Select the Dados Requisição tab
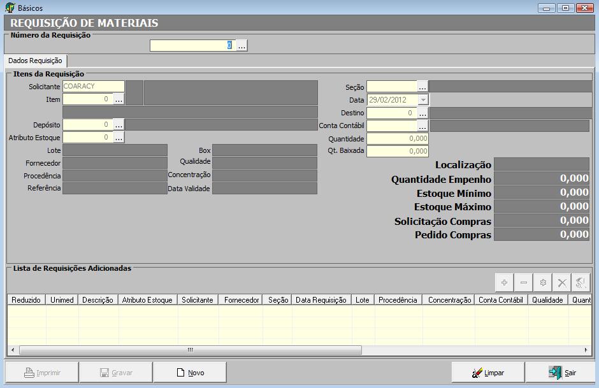Viewport: 599px width, 388px height. click(35, 61)
